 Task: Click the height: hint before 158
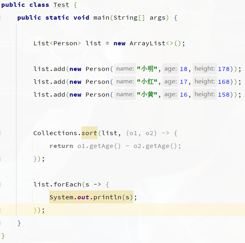(205, 94)
